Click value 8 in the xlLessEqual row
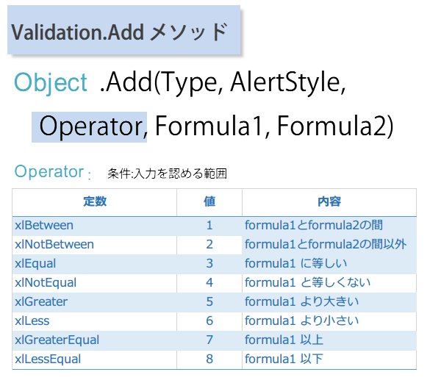 click(x=209, y=359)
